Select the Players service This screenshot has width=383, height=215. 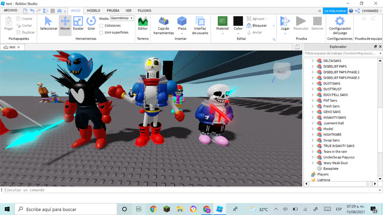tap(323, 174)
